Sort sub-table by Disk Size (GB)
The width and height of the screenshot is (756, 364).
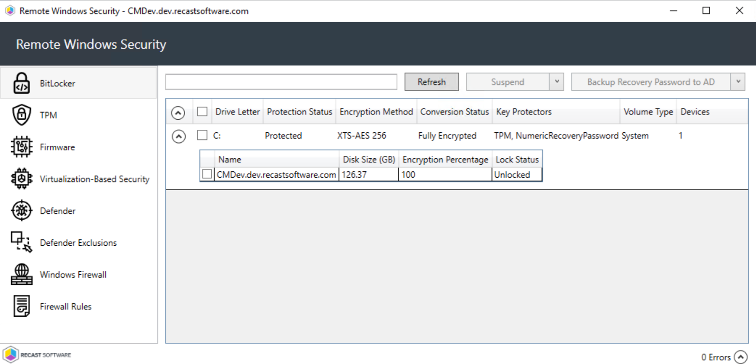[x=369, y=159]
